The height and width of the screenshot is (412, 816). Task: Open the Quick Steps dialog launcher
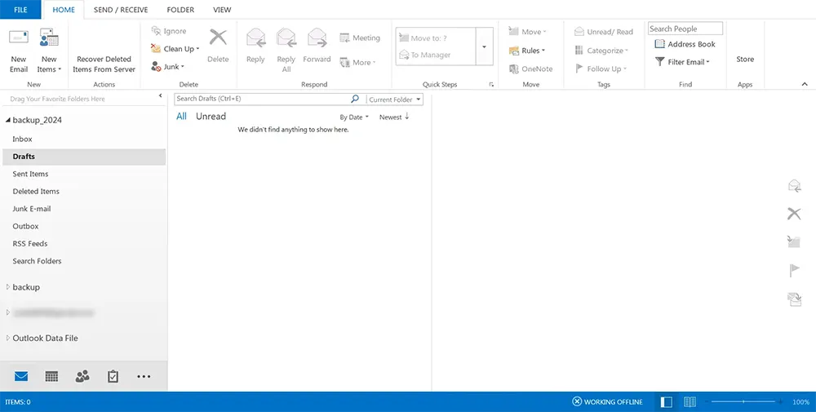(x=491, y=84)
